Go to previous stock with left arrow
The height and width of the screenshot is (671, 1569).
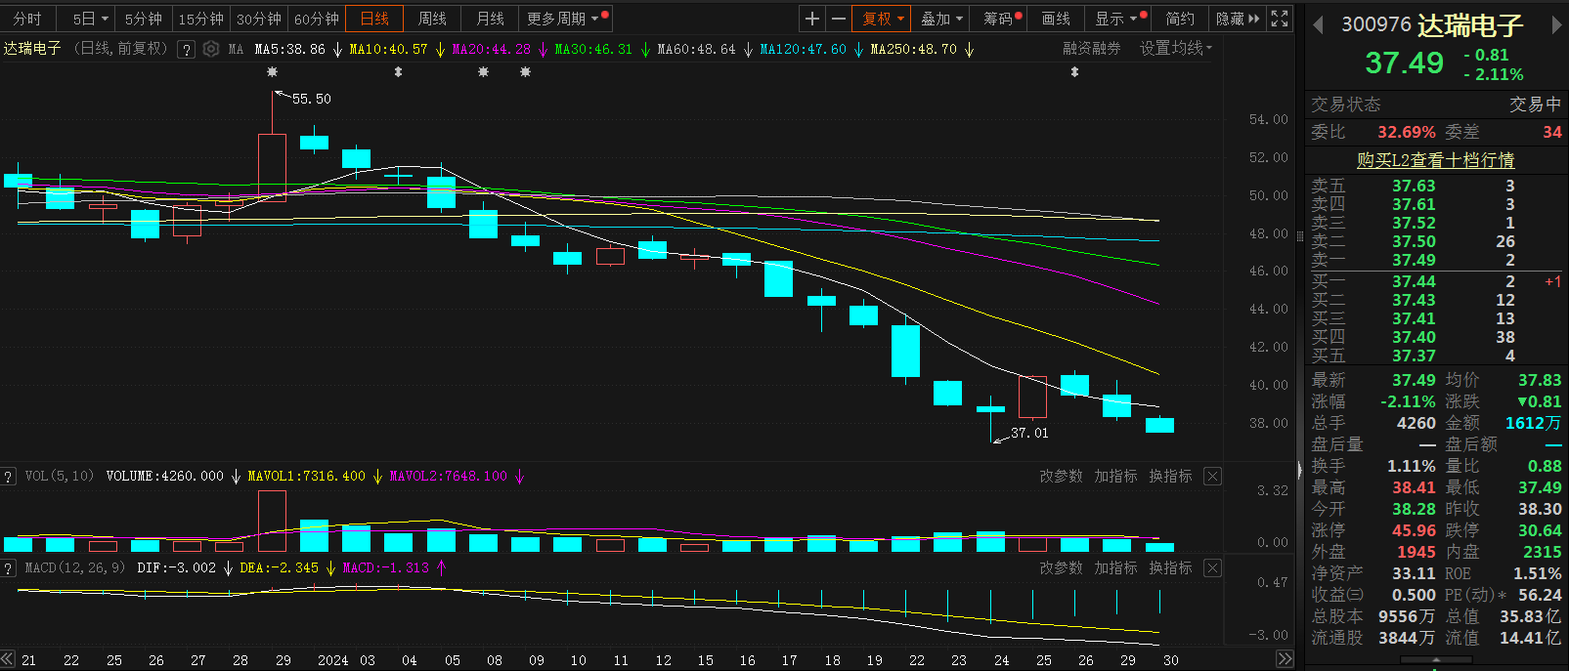point(1318,25)
